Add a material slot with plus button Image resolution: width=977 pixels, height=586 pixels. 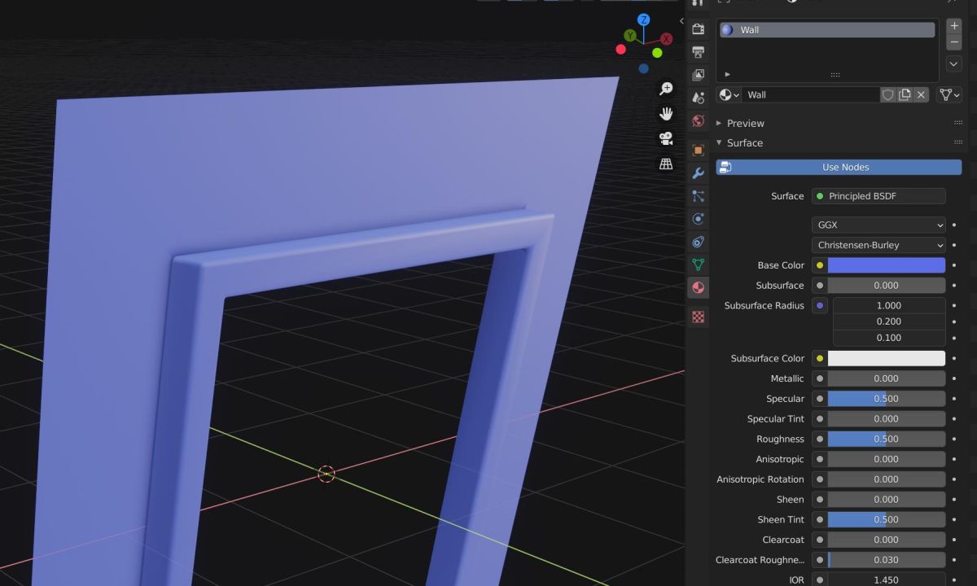pos(954,26)
